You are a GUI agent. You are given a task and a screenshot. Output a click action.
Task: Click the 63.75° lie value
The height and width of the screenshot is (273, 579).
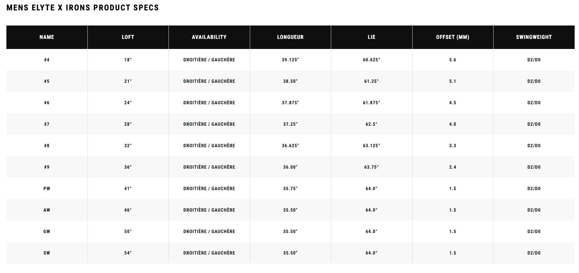coord(372,167)
